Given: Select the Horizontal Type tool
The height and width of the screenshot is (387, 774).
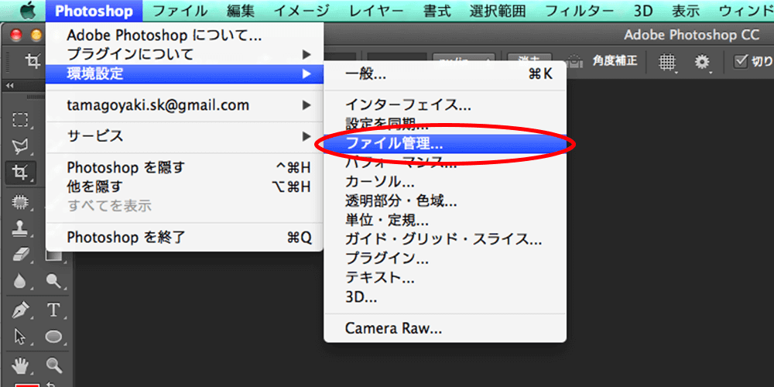Looking at the screenshot, I should (53, 310).
